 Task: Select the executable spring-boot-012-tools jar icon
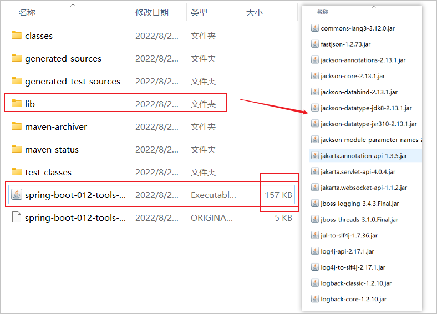(x=17, y=195)
